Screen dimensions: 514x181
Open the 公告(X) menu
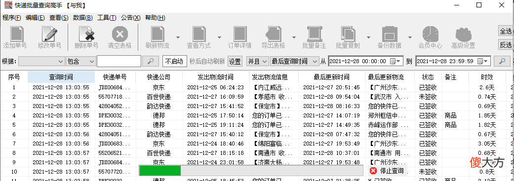tap(131, 18)
